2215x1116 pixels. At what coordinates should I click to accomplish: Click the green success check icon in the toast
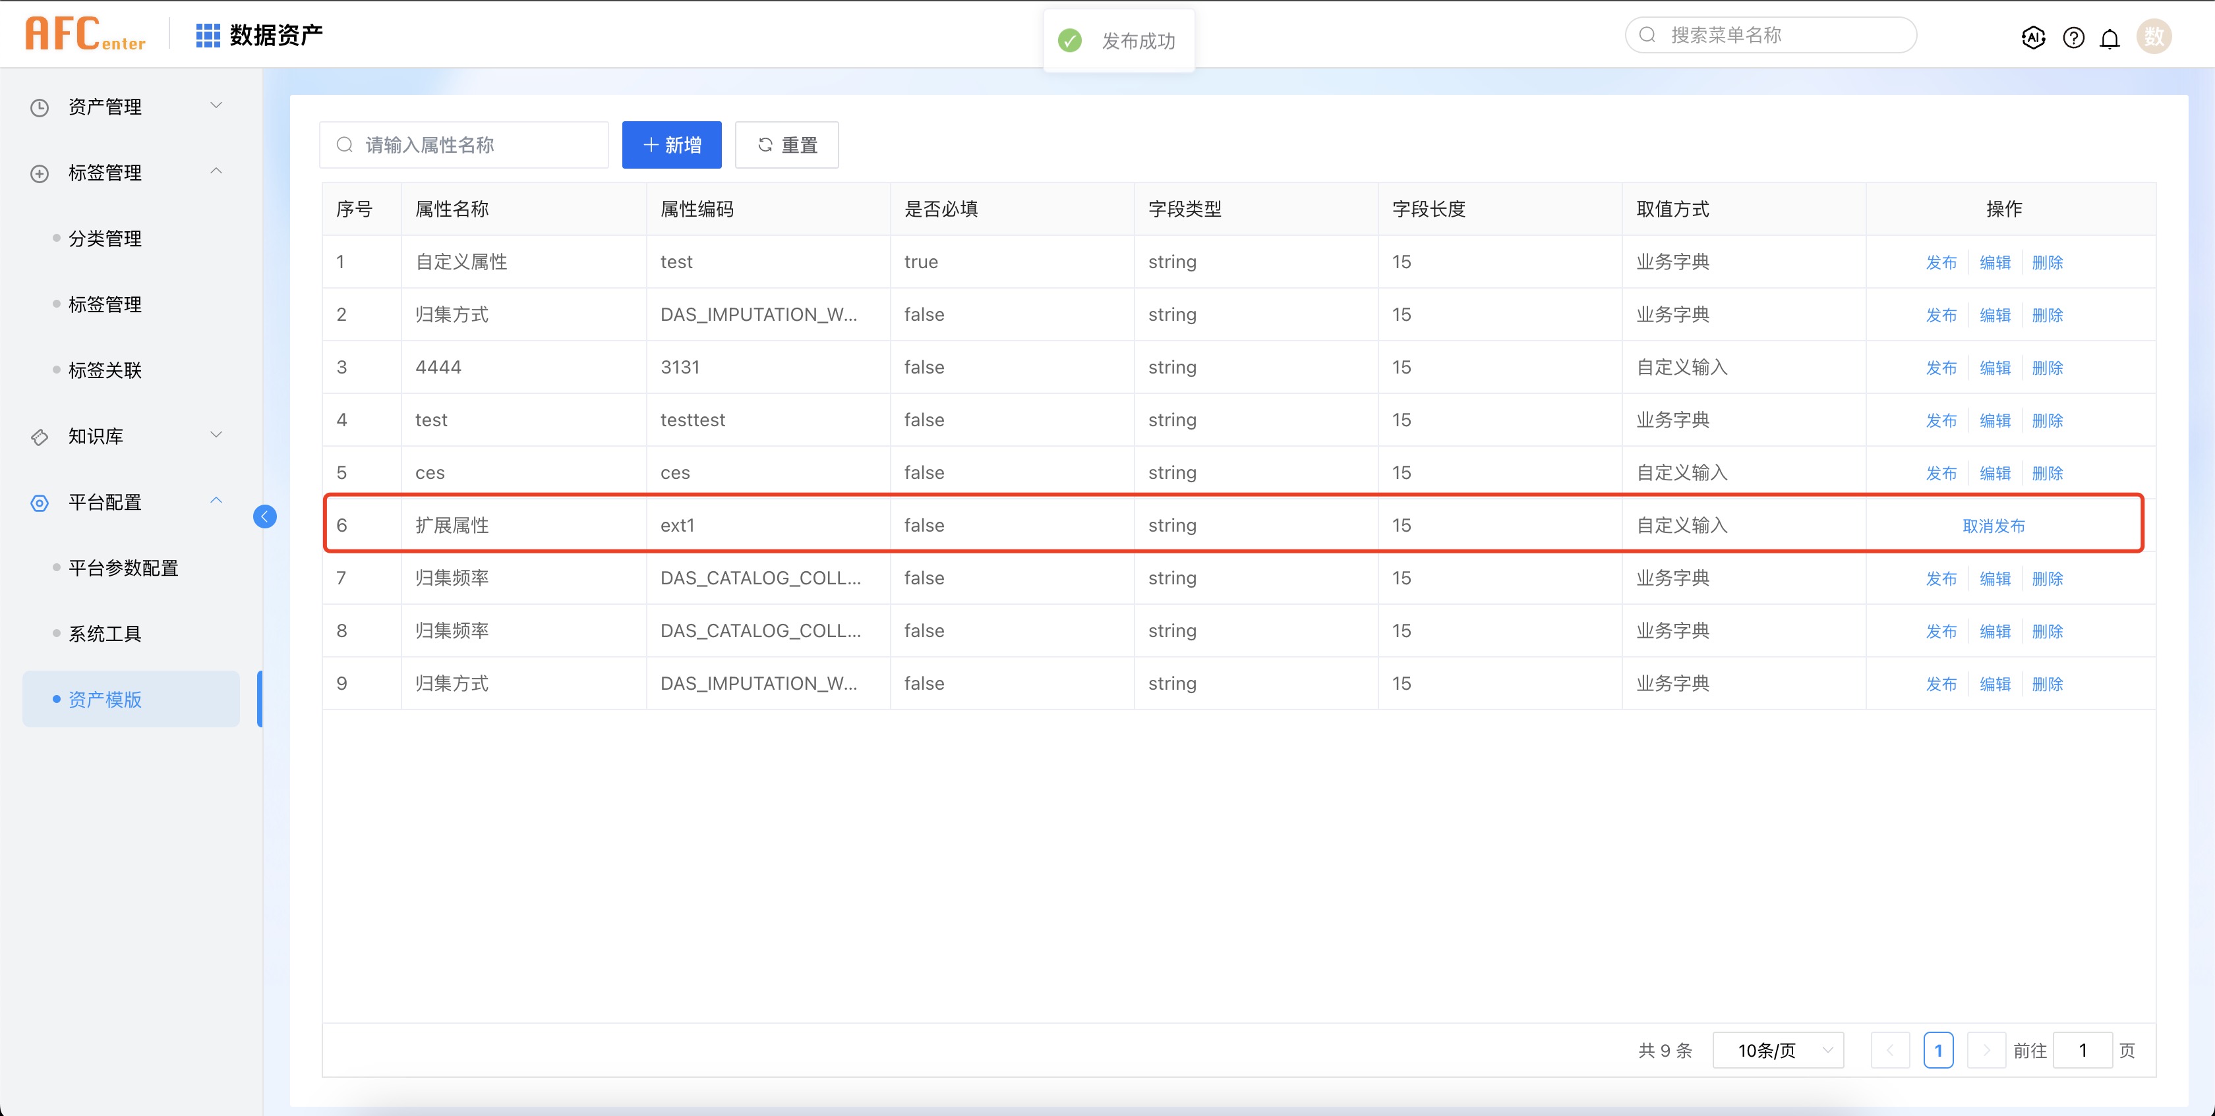(x=1070, y=40)
